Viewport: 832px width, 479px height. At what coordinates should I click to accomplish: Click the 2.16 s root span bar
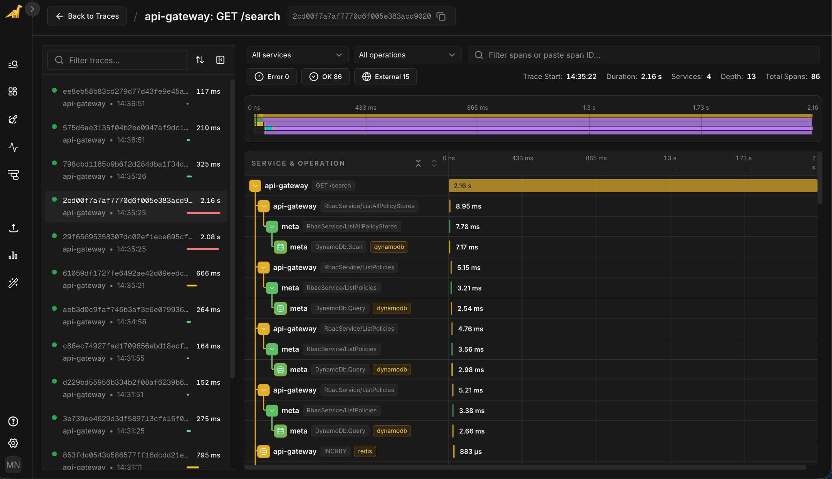633,186
